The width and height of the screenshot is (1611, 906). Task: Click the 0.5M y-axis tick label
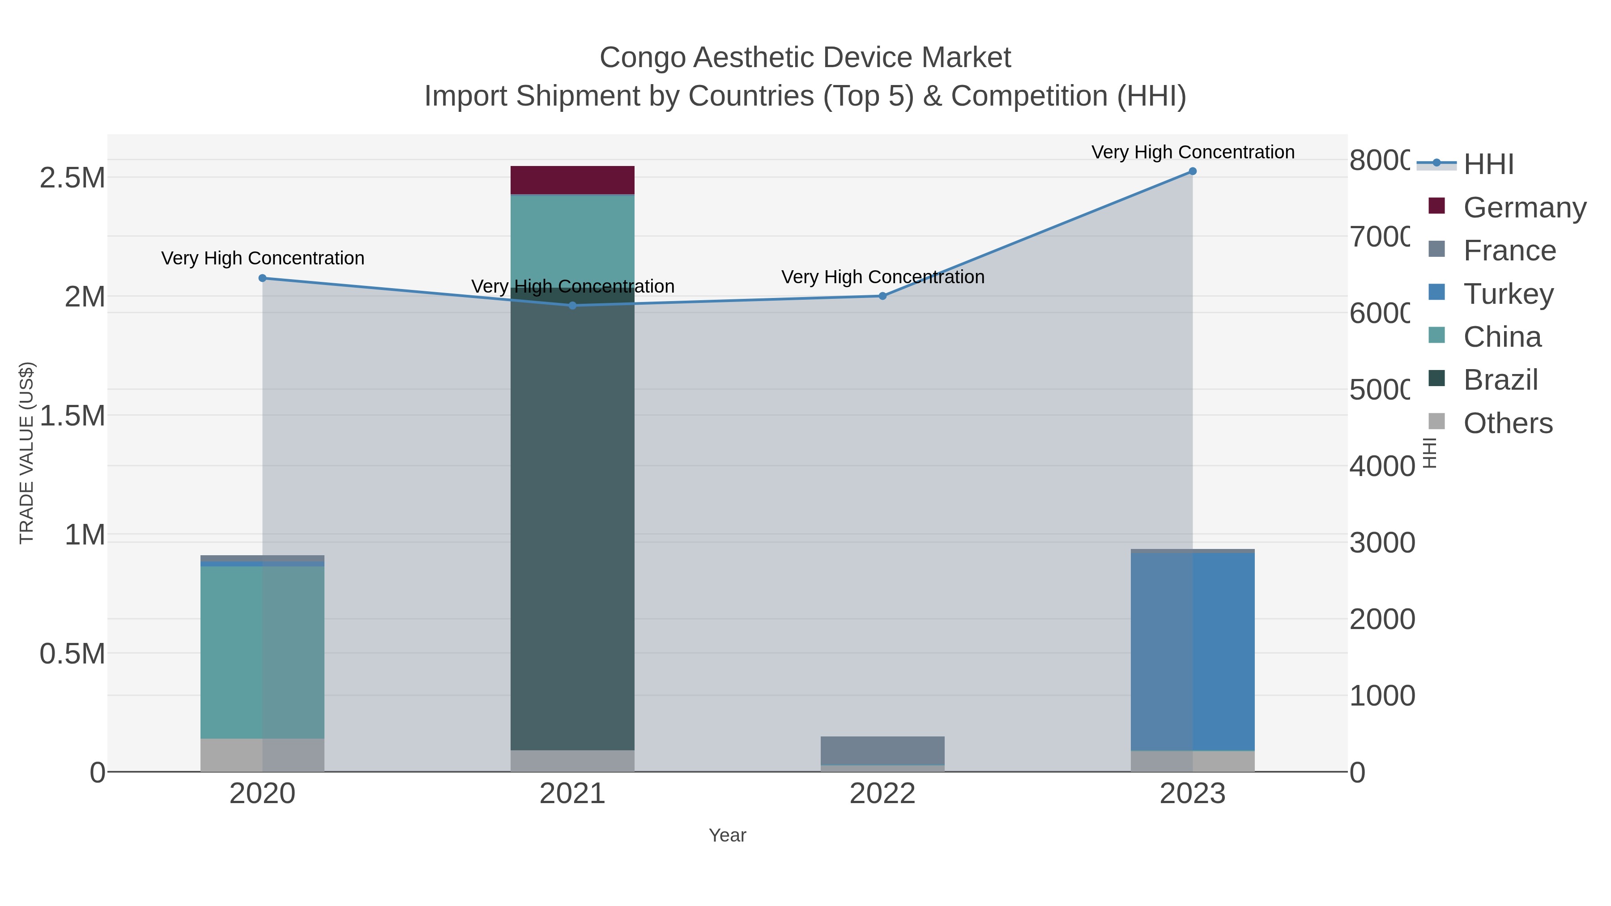coord(72,654)
